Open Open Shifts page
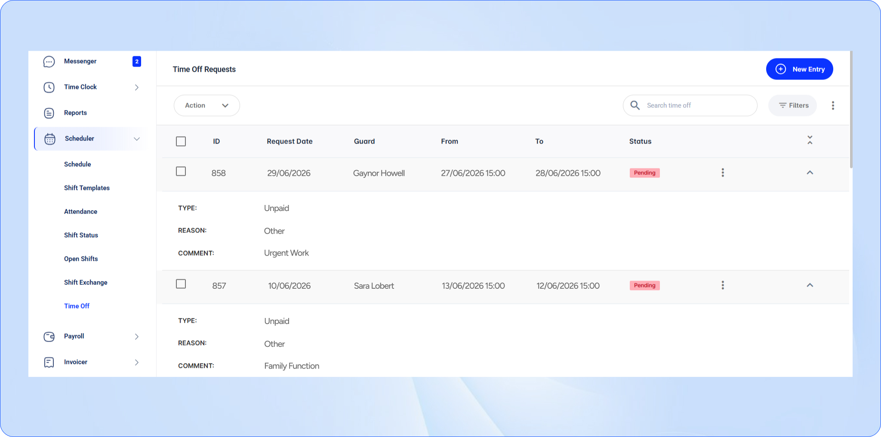Image resolution: width=881 pixels, height=437 pixels. point(81,259)
